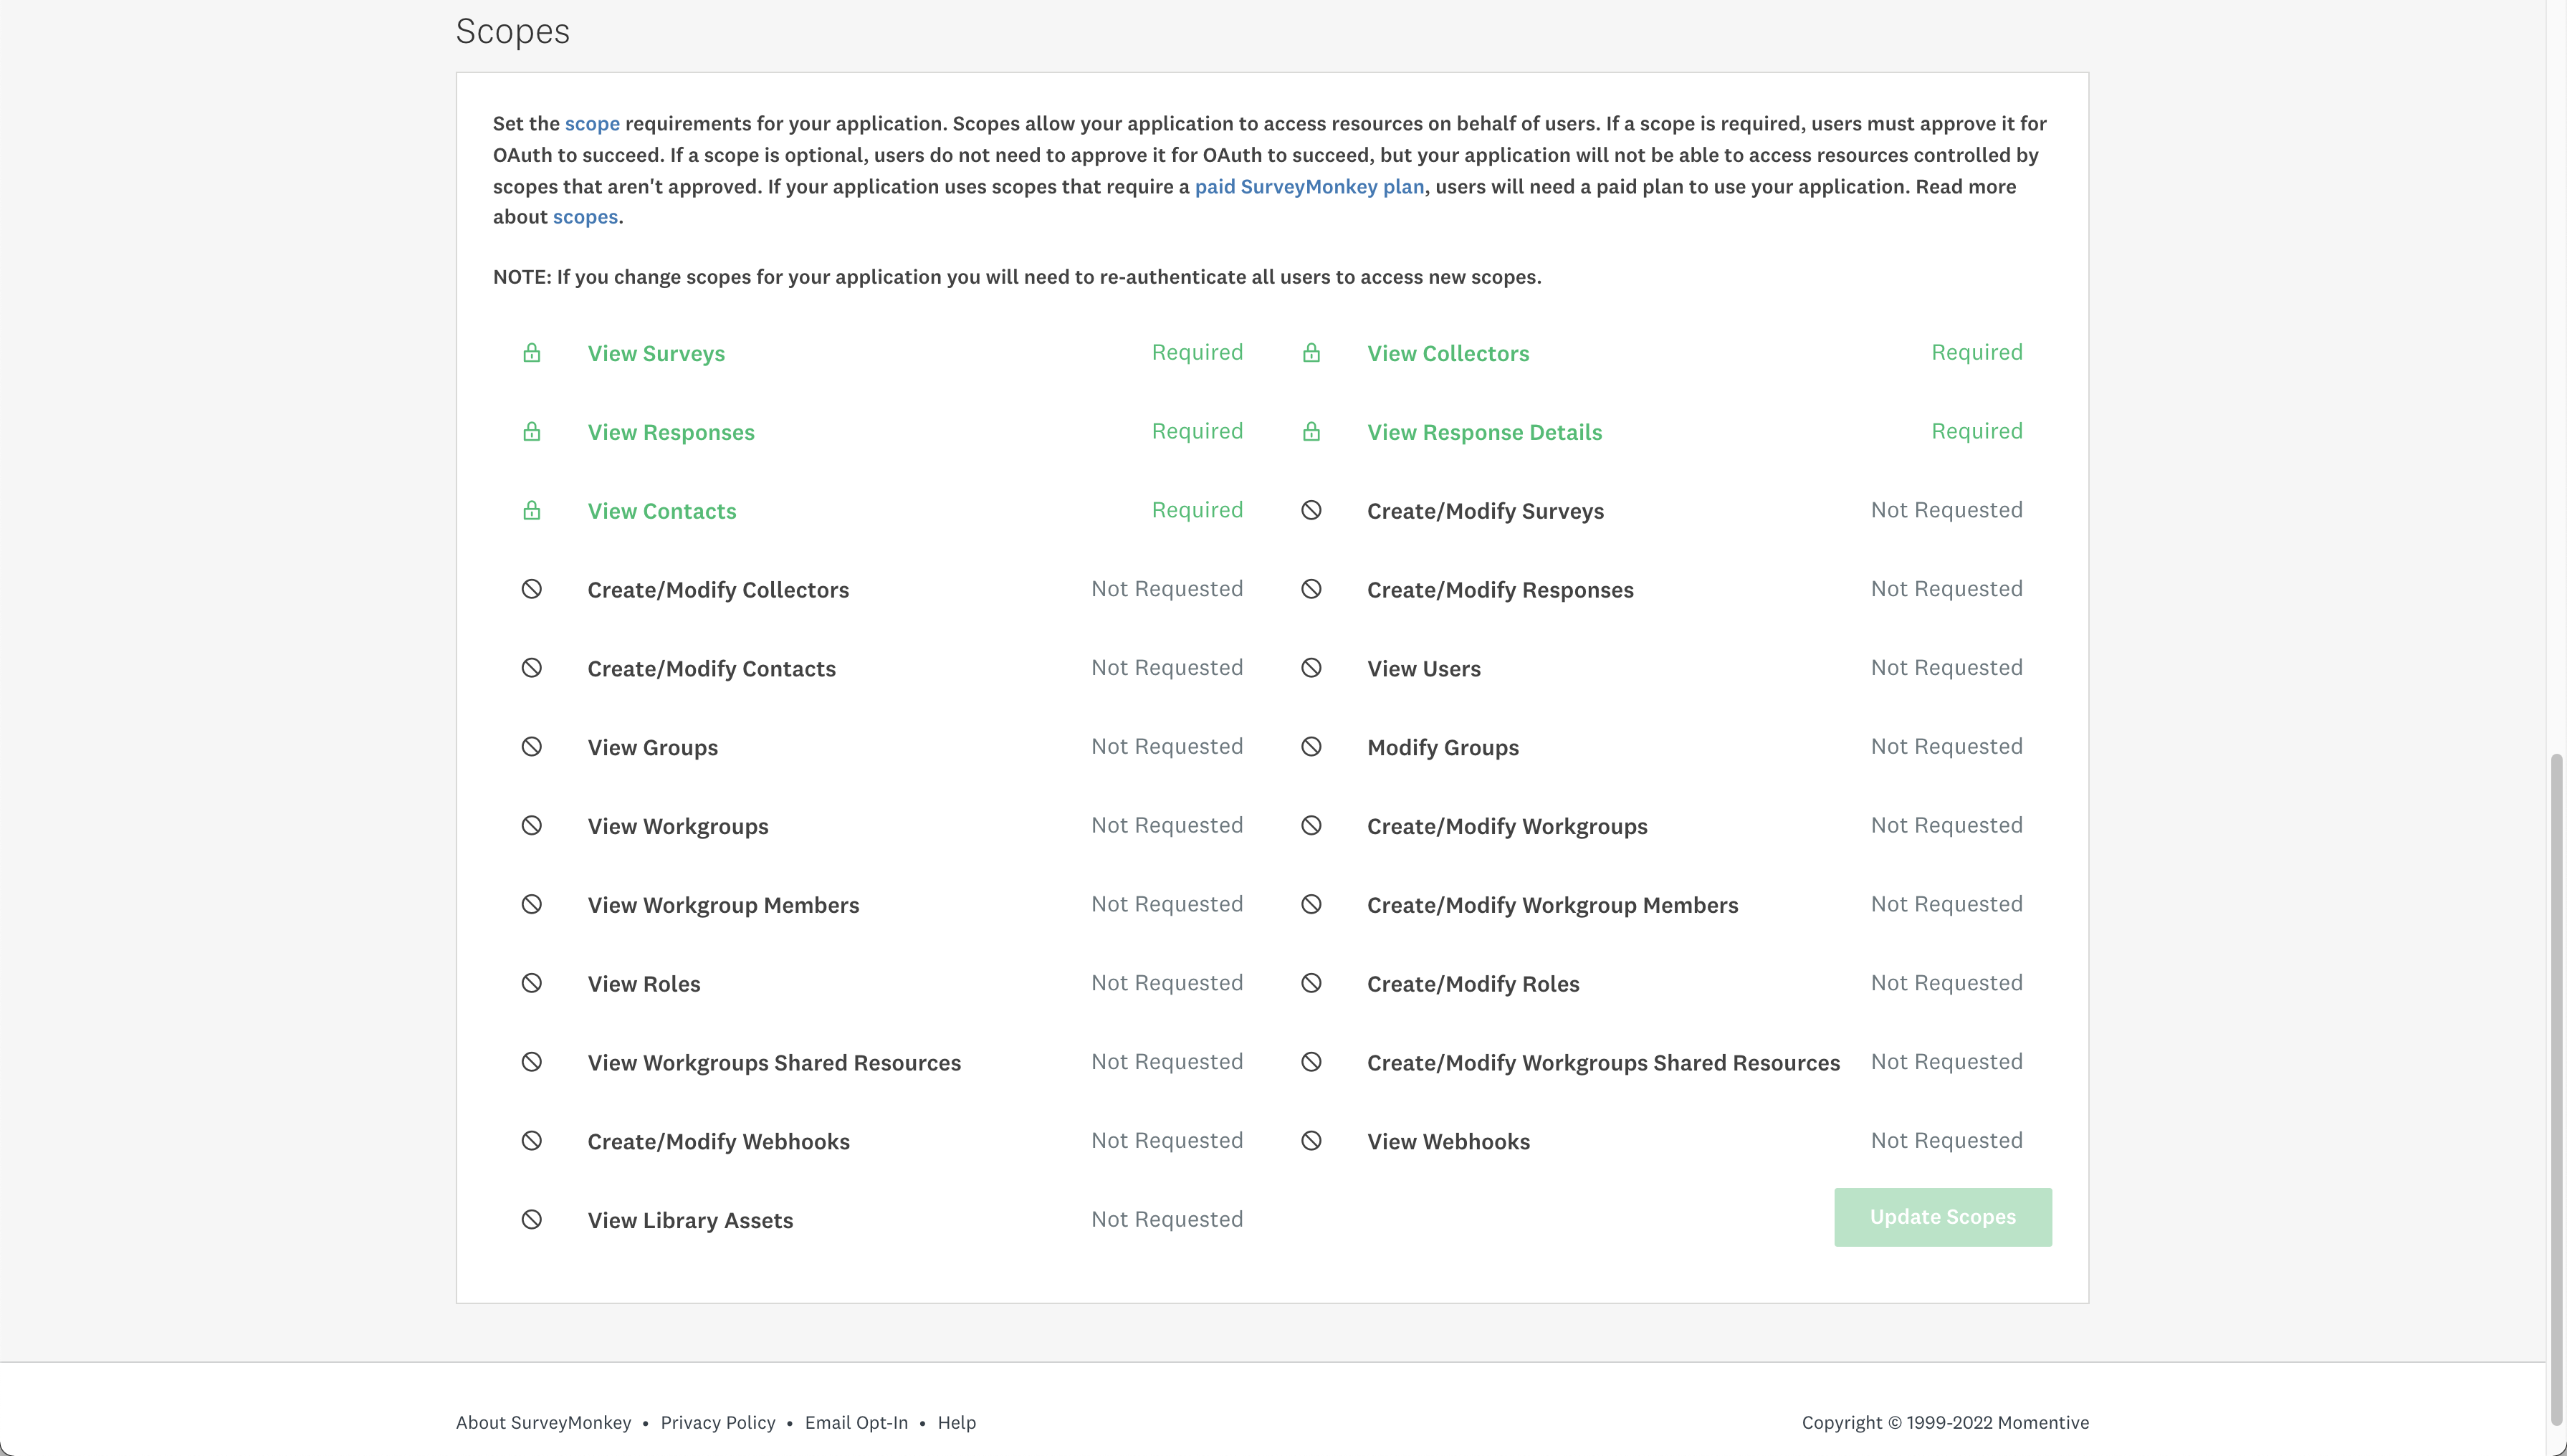The height and width of the screenshot is (1456, 2567).
Task: Click the lock icon next to View Surveys
Action: [x=531, y=353]
